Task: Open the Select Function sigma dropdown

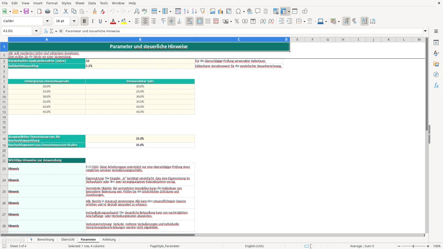Action: [56, 31]
